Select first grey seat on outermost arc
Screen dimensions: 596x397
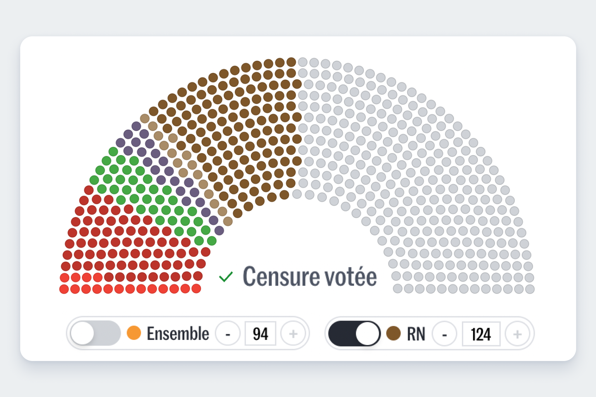[303, 62]
